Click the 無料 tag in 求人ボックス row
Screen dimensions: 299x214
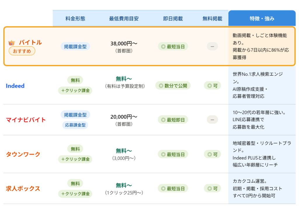click(75, 183)
